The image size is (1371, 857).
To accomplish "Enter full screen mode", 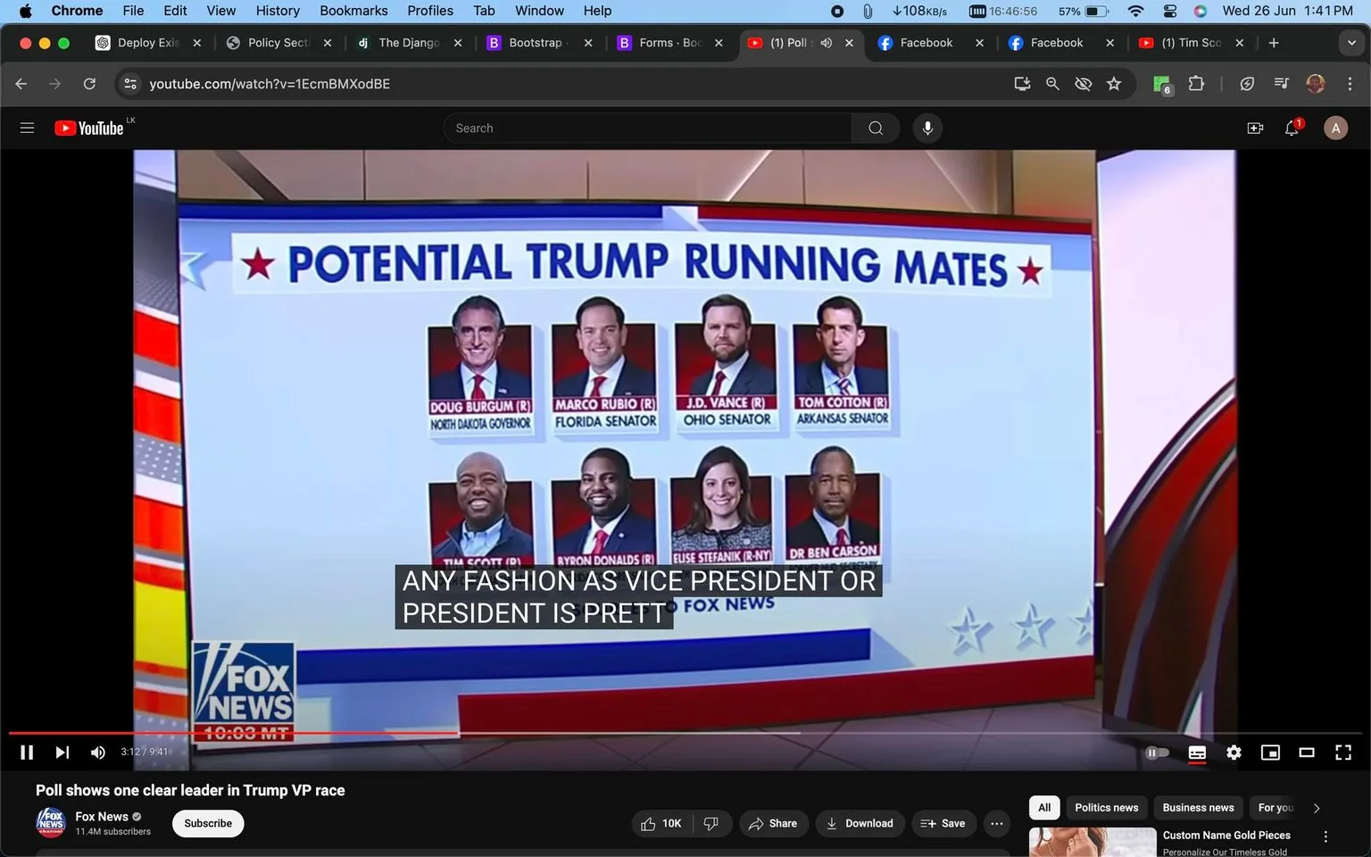I will 1343,753.
